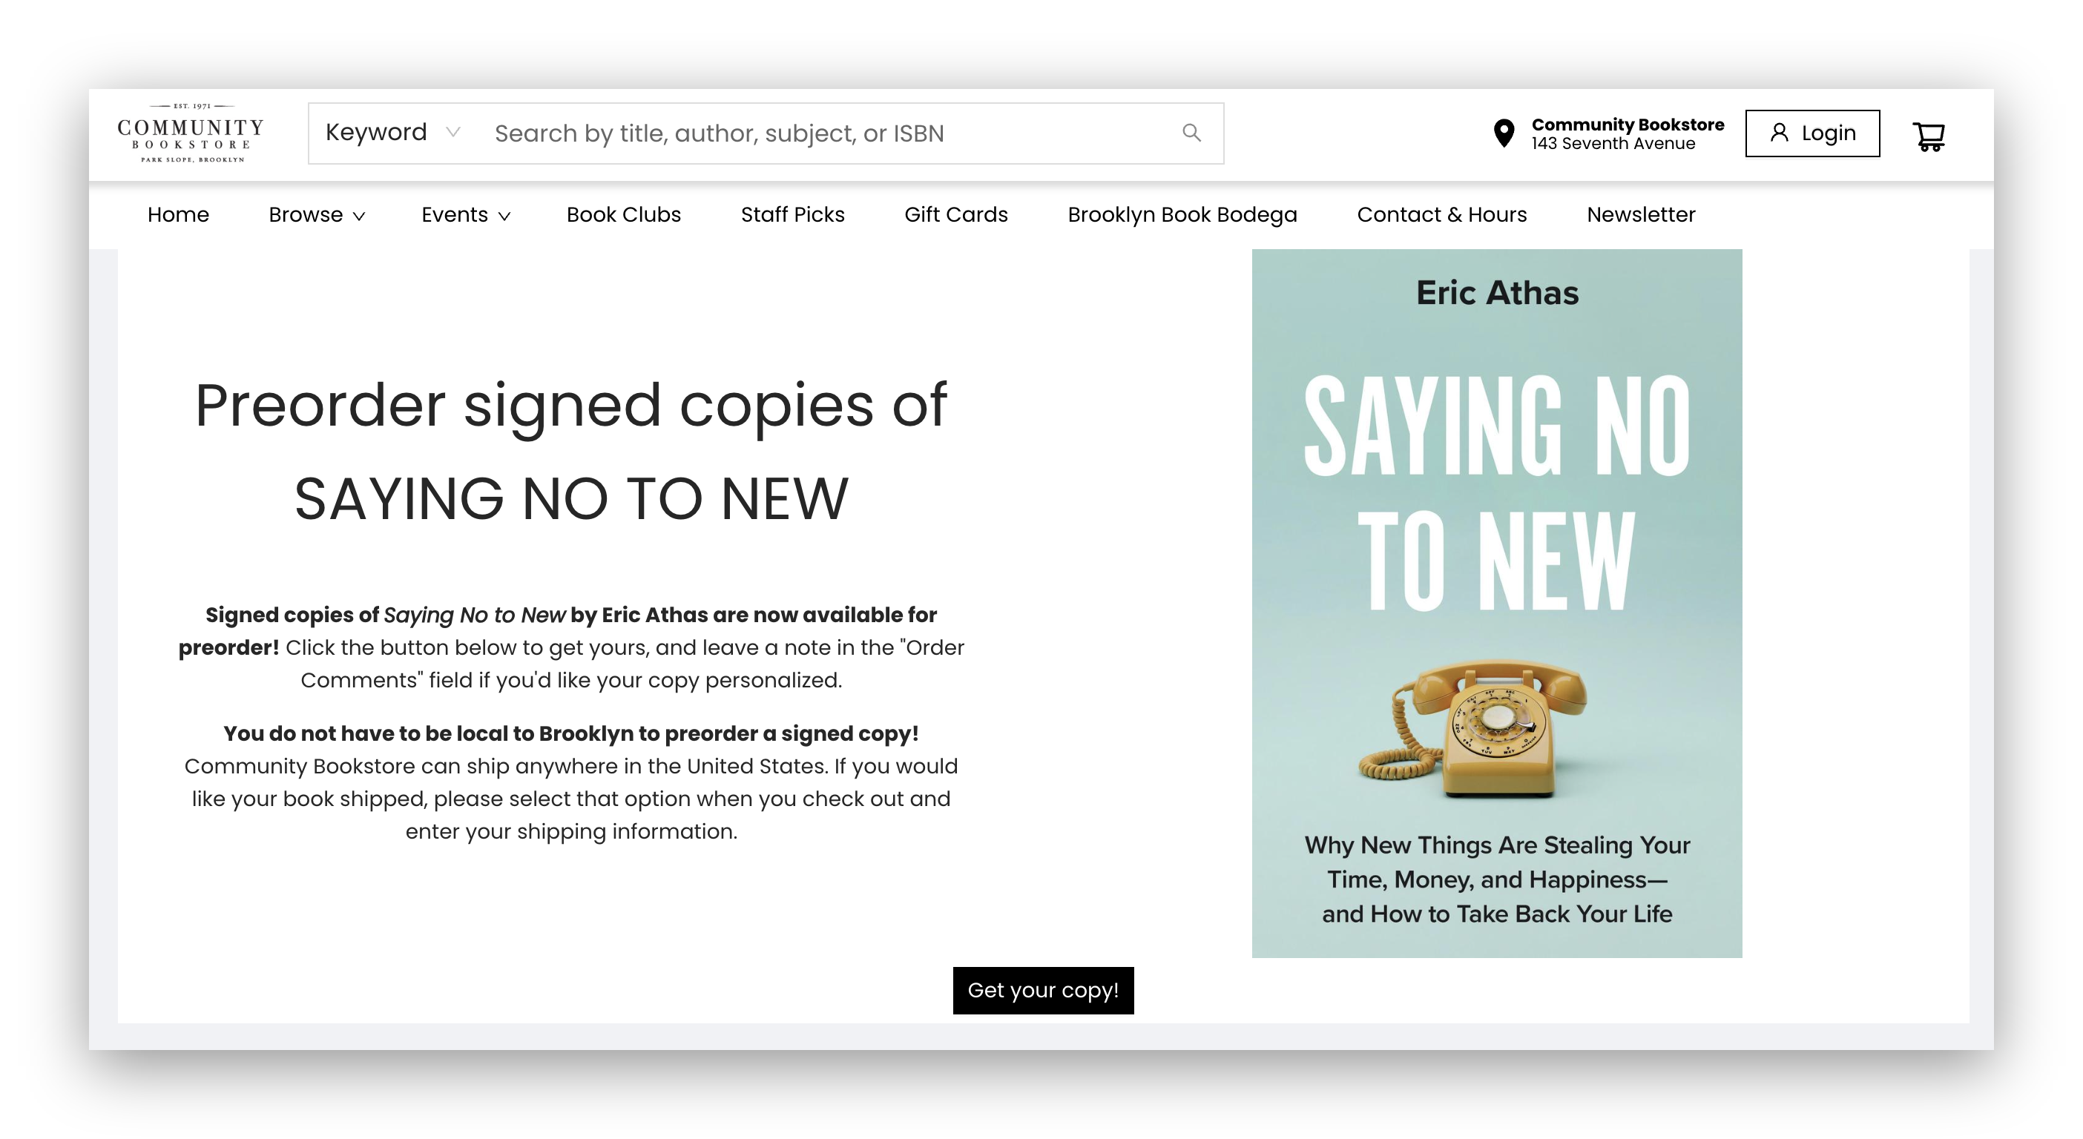Screen dimensions: 2083x1139
Task: Expand the Browse menu
Action: click(x=317, y=215)
